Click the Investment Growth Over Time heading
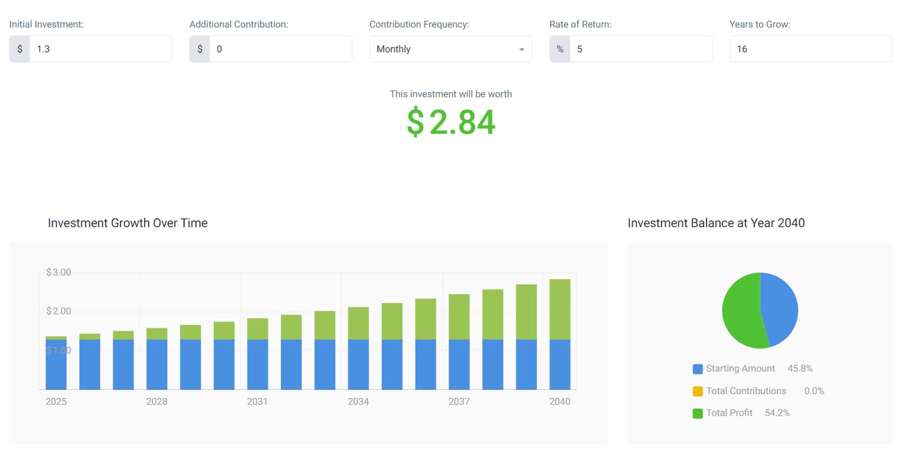The width and height of the screenshot is (899, 452). (128, 223)
